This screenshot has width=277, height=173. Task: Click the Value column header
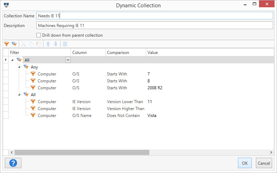coord(210,53)
